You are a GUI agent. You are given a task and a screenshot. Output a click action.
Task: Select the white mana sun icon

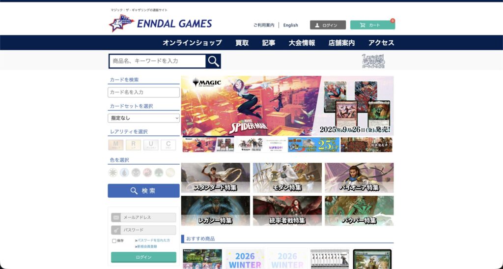113,173
